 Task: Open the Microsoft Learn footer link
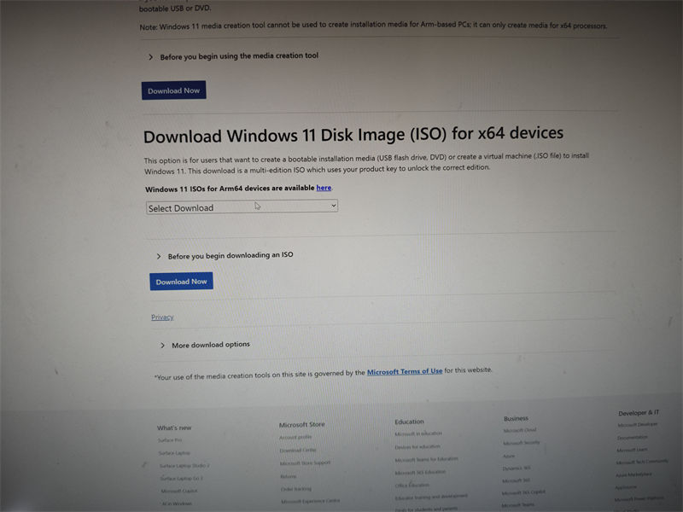pyautogui.click(x=632, y=450)
